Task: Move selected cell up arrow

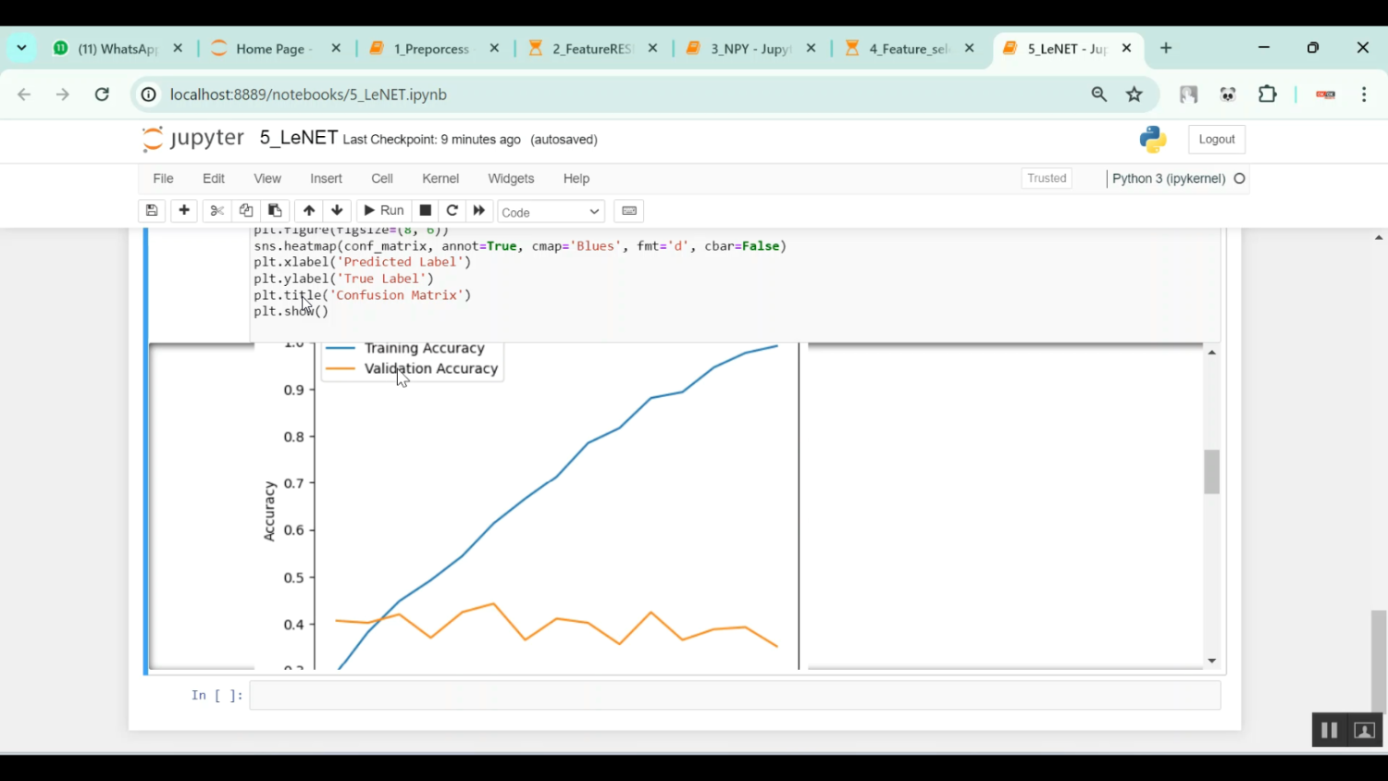Action: pos(309,211)
